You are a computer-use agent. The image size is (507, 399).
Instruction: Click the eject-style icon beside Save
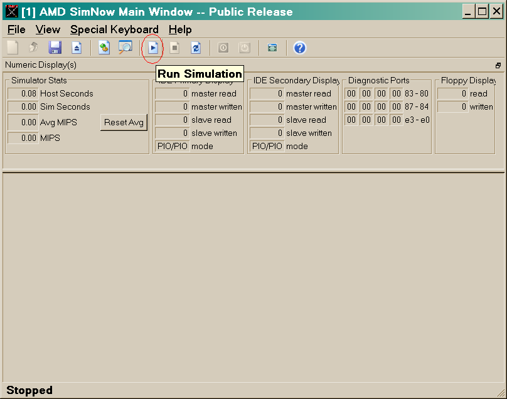click(76, 48)
